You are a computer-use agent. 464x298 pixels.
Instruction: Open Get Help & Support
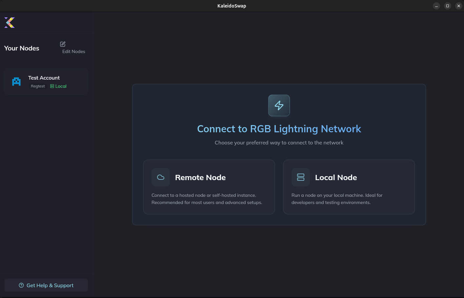pyautogui.click(x=46, y=285)
